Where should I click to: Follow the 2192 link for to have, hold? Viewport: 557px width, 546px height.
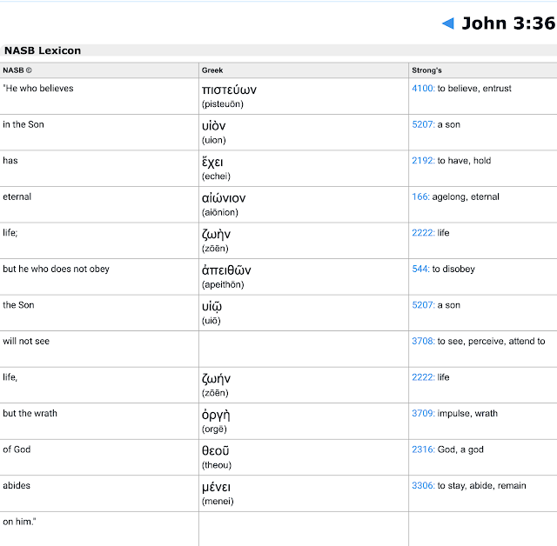point(423,161)
